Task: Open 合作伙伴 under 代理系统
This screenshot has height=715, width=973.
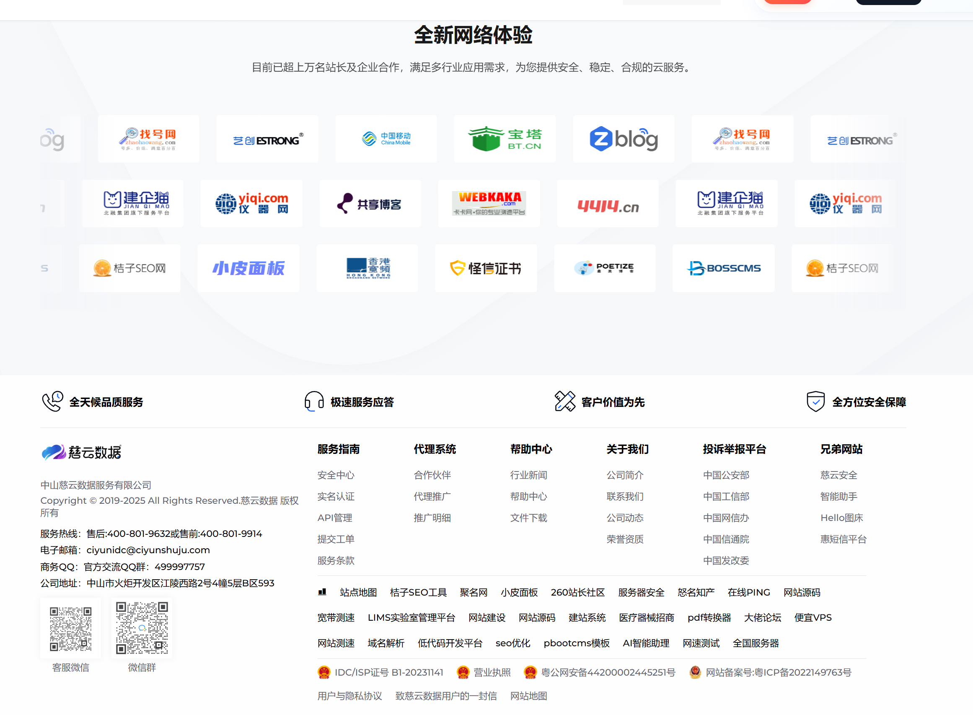Action: (432, 475)
